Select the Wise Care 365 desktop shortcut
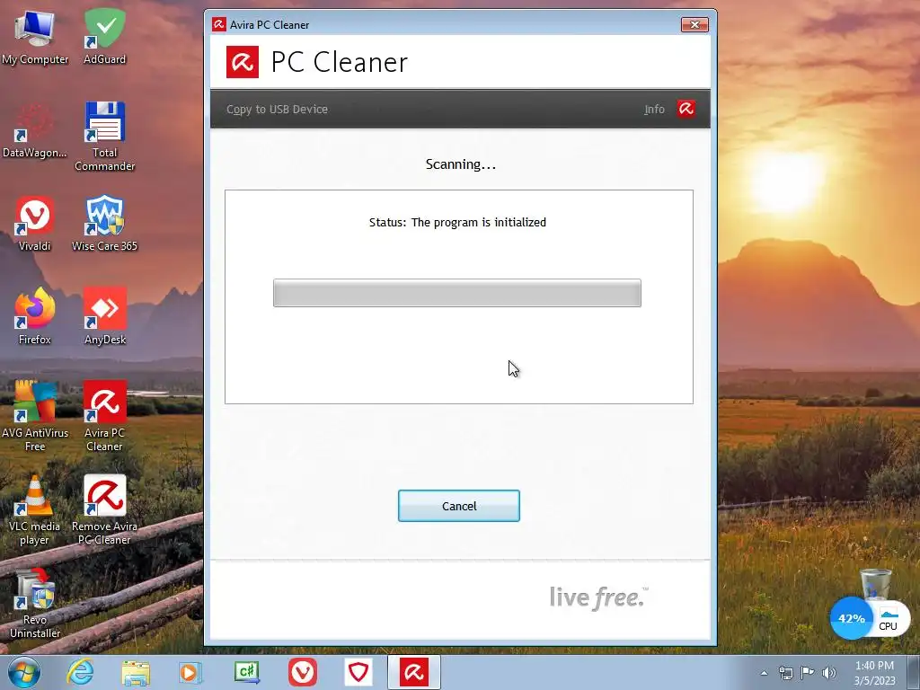 tap(104, 224)
